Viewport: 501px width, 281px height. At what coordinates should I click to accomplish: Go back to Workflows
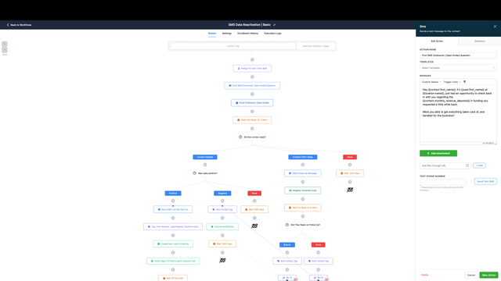coord(19,25)
